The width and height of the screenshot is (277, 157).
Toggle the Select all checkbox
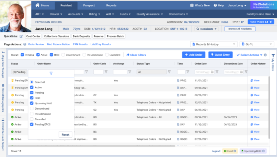pyautogui.click(x=32, y=82)
